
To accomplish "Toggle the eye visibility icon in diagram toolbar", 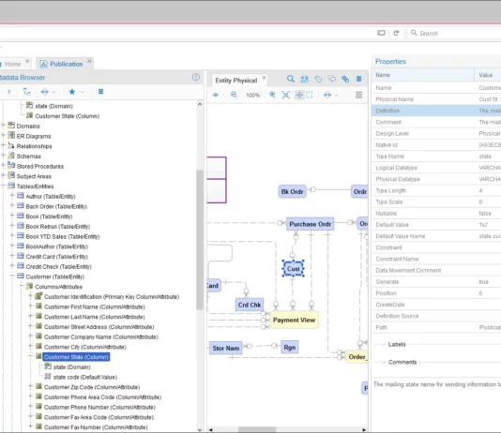I will click(x=216, y=95).
